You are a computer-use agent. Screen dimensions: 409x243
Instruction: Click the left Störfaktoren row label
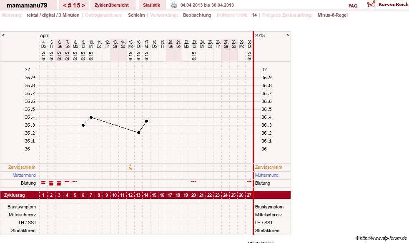click(23, 230)
